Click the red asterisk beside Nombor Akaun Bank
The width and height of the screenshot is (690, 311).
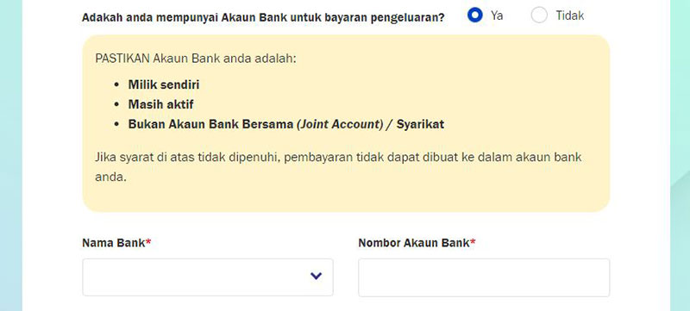[x=473, y=241]
